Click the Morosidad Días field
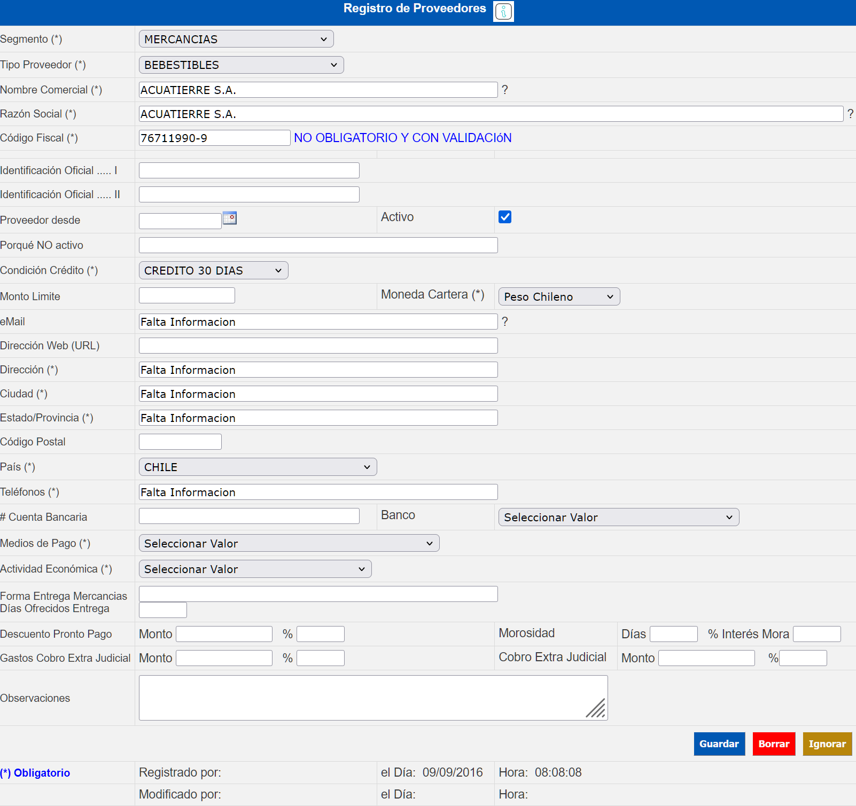 (x=673, y=634)
